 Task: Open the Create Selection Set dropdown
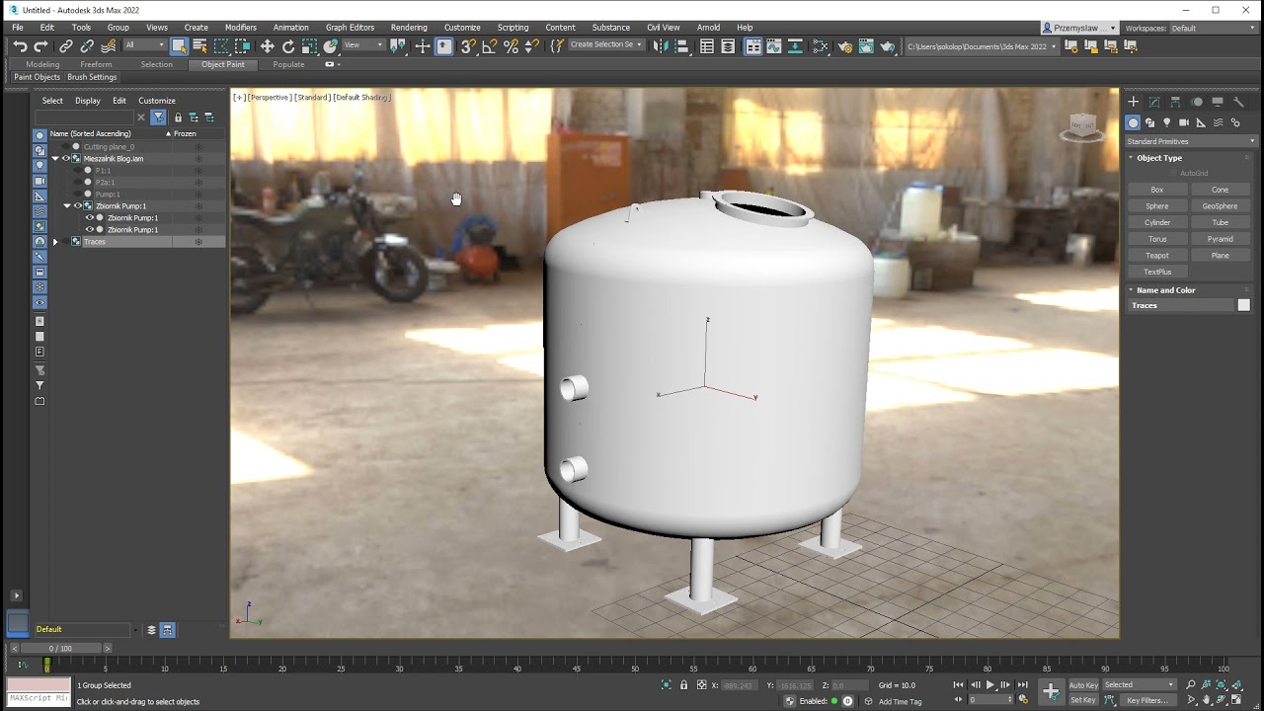pos(606,45)
